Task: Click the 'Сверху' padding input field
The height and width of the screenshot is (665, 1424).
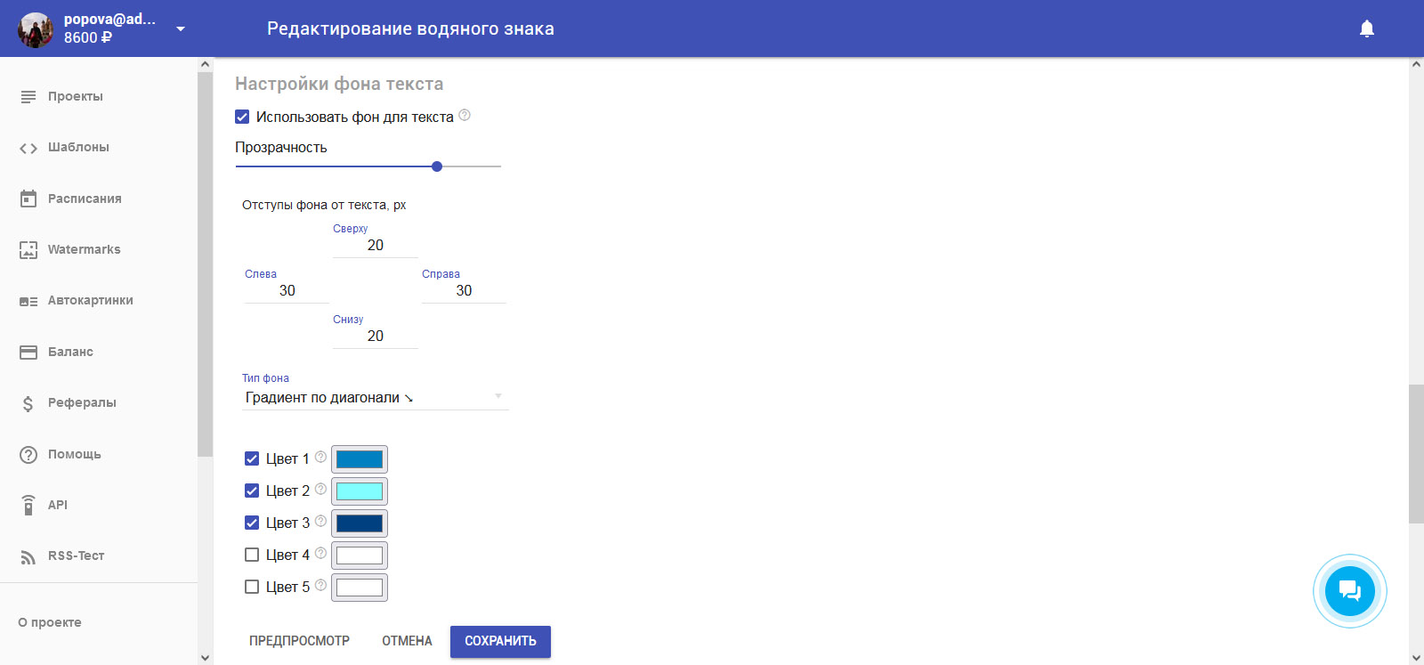Action: coord(375,245)
